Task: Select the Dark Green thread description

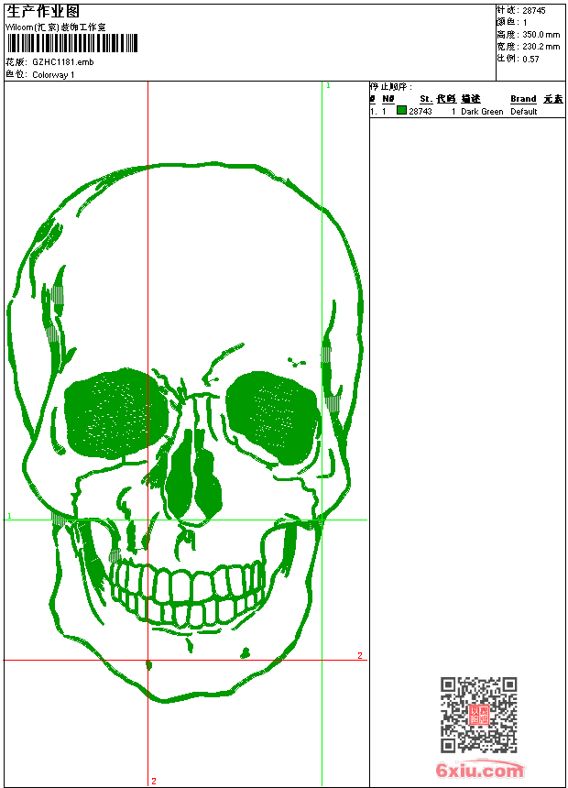Action: [482, 112]
